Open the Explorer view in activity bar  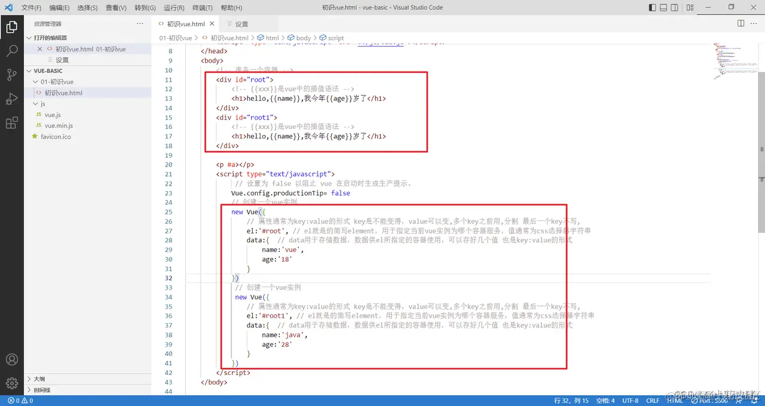[11, 26]
